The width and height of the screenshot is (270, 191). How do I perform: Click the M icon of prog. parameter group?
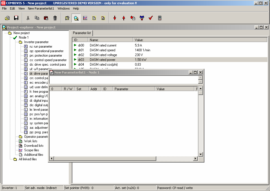click(26, 132)
